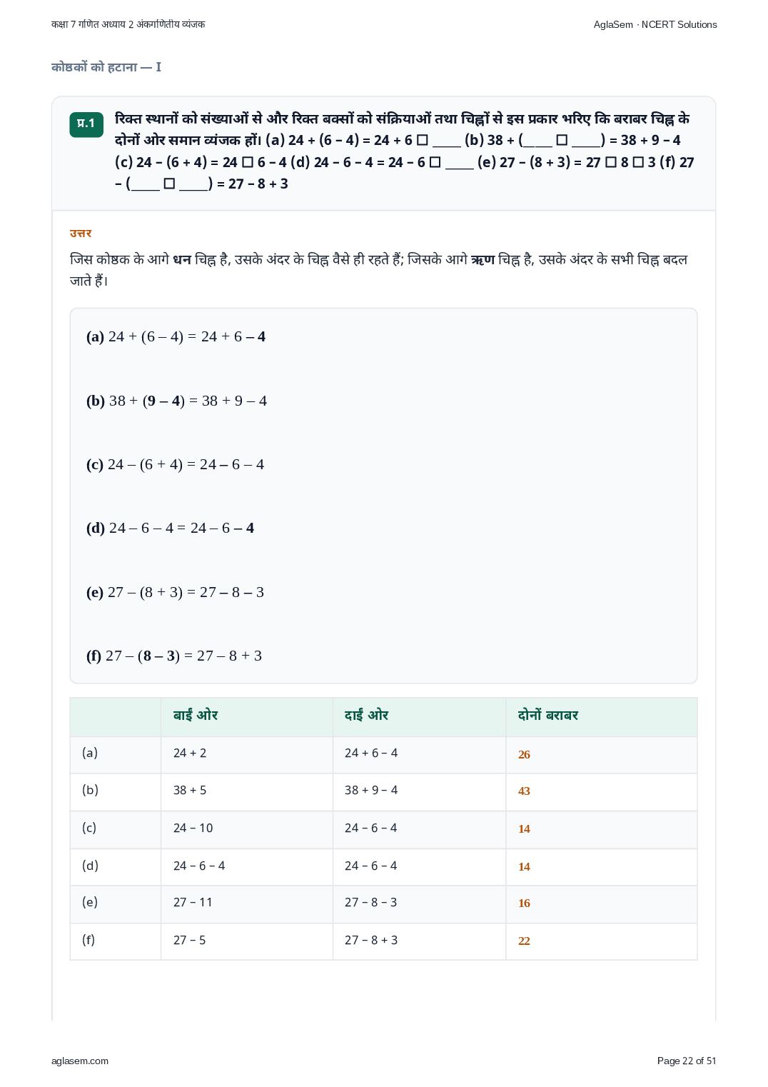Click the बाईं ओर column header
The height and width of the screenshot is (1087, 768).
point(196,716)
